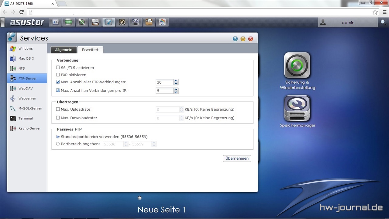Screen dimensions: 389x219
Task: Click port range end field 56559
Action: pos(141,144)
